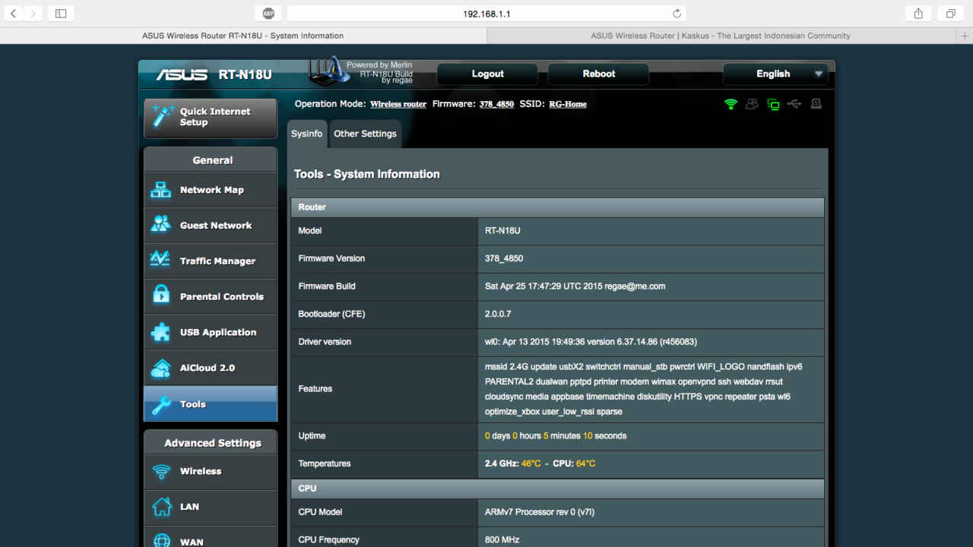Viewport: 973px width, 547px height.
Task: Click the Wireless router operation mode link
Action: point(398,104)
